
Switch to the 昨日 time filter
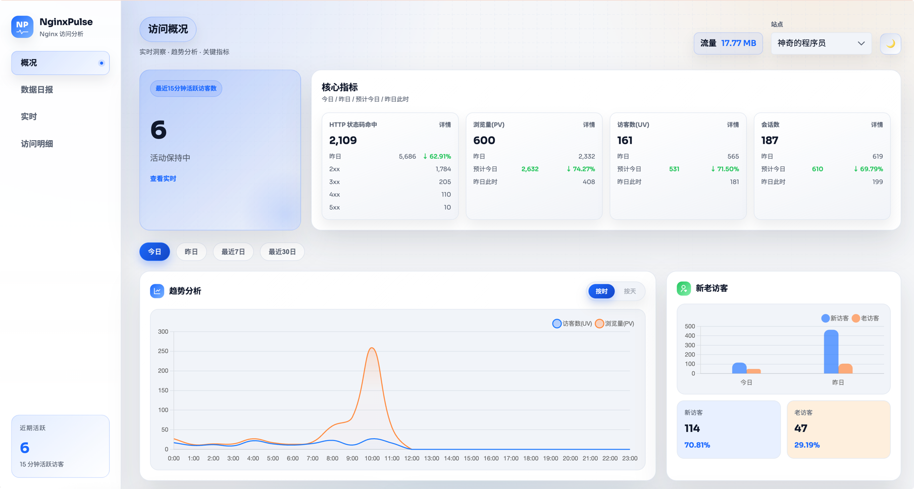[x=191, y=252]
